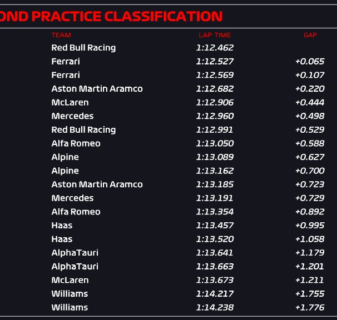
Task: Select the lap time 1:12.569
Action: (215, 75)
